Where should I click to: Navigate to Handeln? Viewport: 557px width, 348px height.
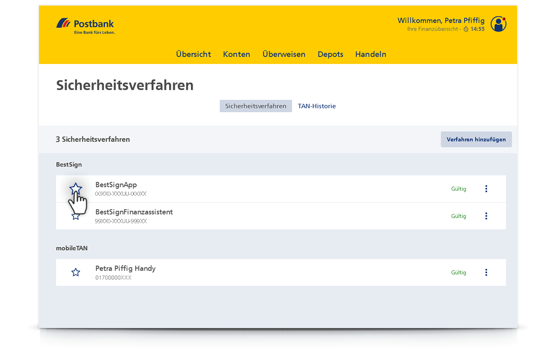click(371, 54)
